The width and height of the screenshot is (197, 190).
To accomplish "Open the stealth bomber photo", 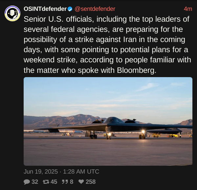I will click(108, 121).
